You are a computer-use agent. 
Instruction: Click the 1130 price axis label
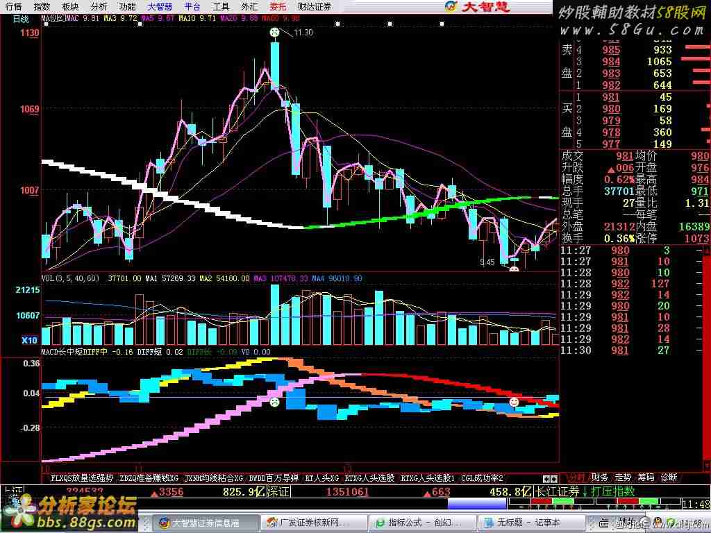click(x=29, y=33)
